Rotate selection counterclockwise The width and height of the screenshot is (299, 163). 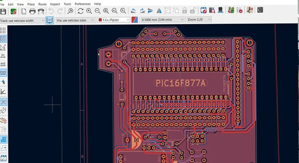coord(133,11)
